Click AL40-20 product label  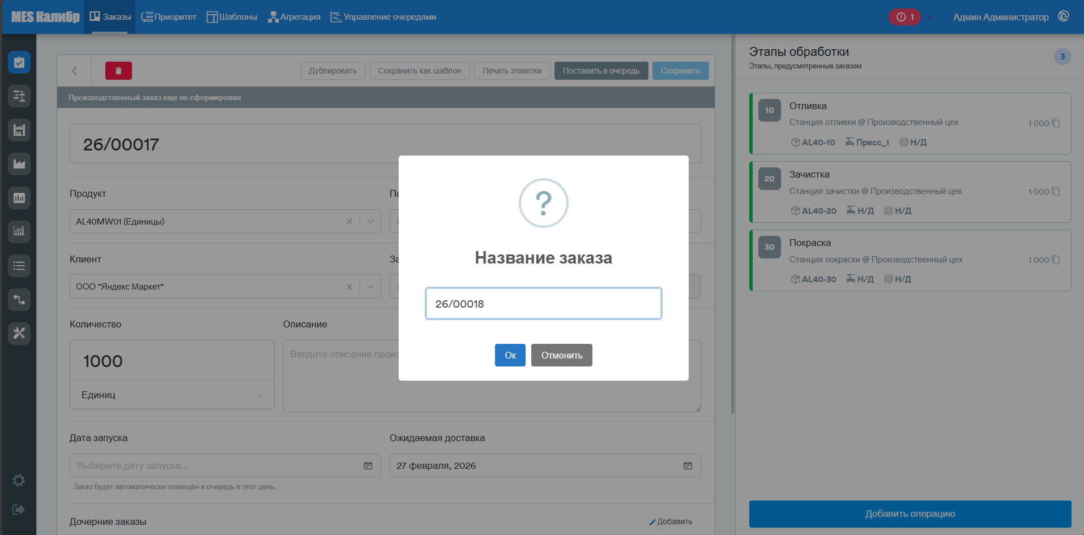[813, 211]
